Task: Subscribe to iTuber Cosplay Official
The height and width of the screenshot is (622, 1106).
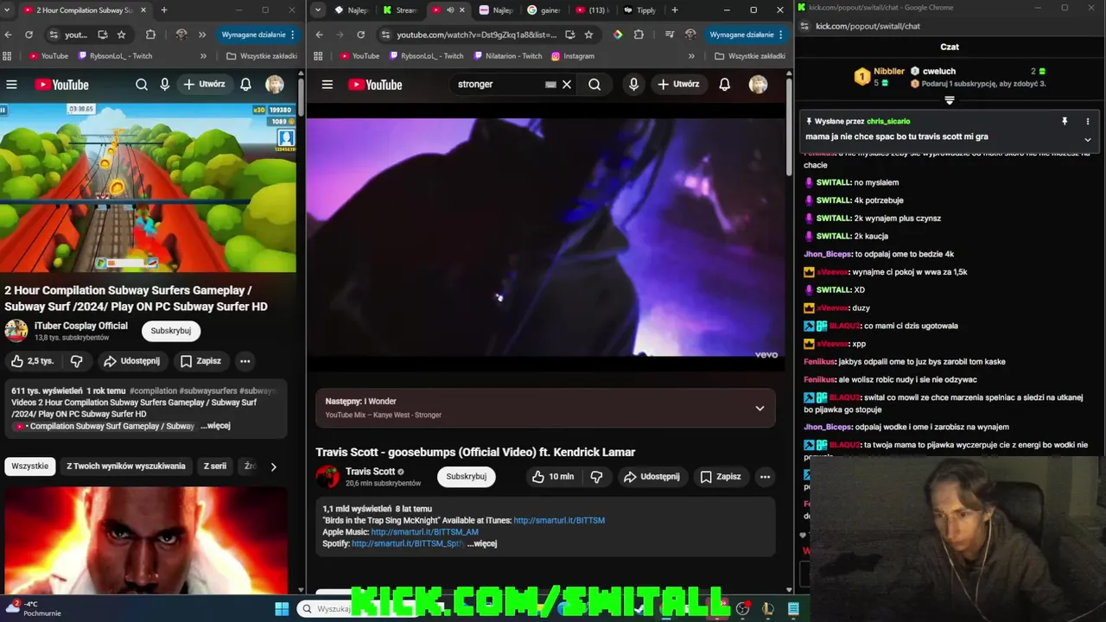Action: click(171, 331)
